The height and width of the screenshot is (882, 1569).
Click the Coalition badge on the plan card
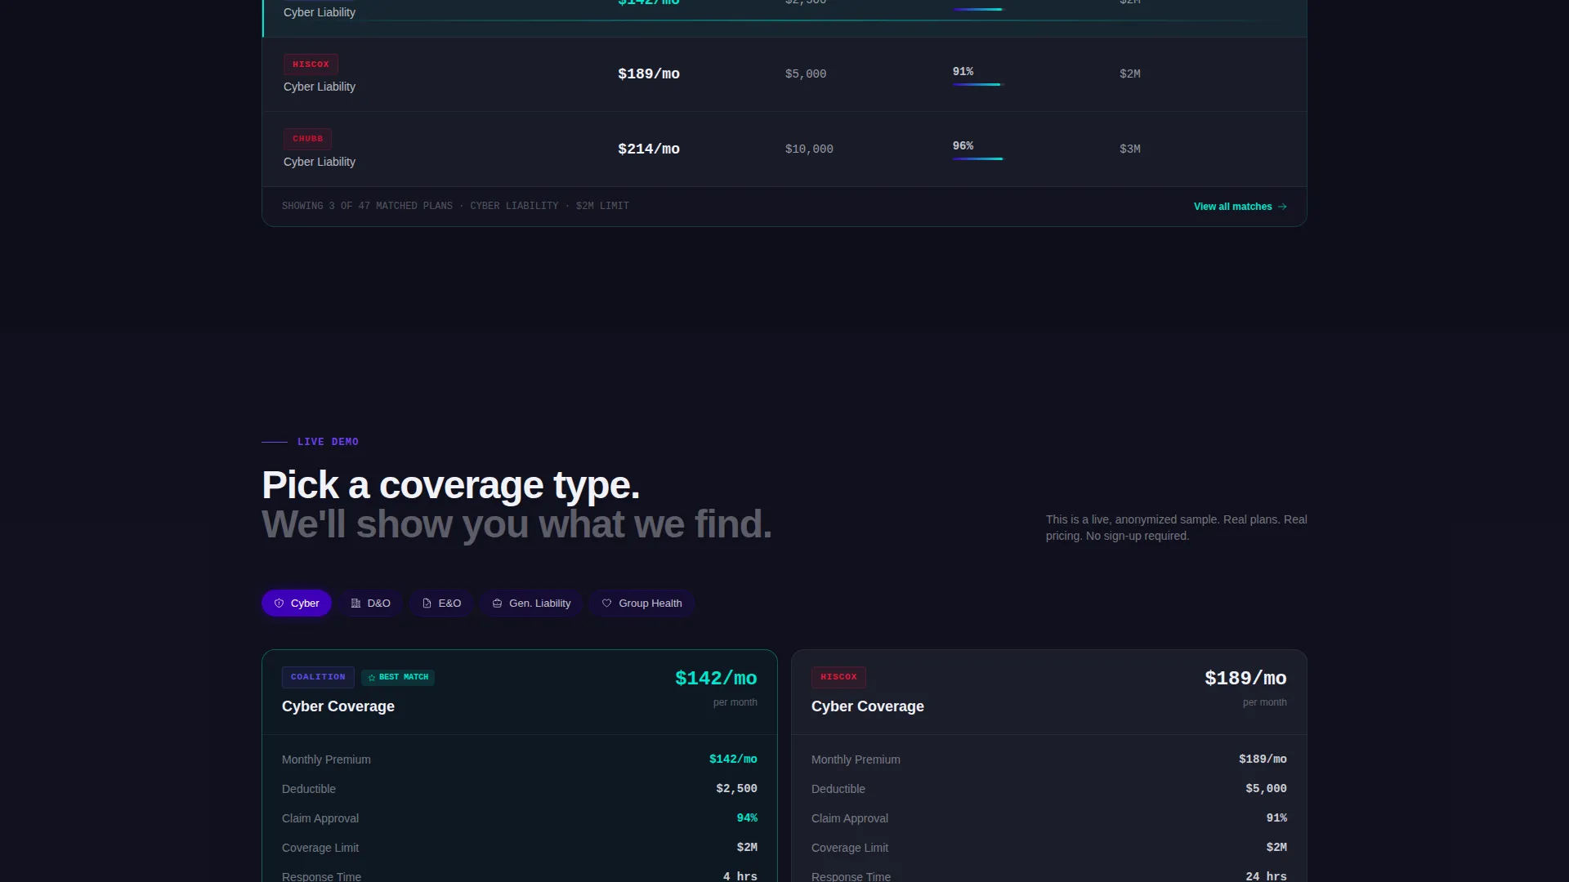tap(318, 677)
